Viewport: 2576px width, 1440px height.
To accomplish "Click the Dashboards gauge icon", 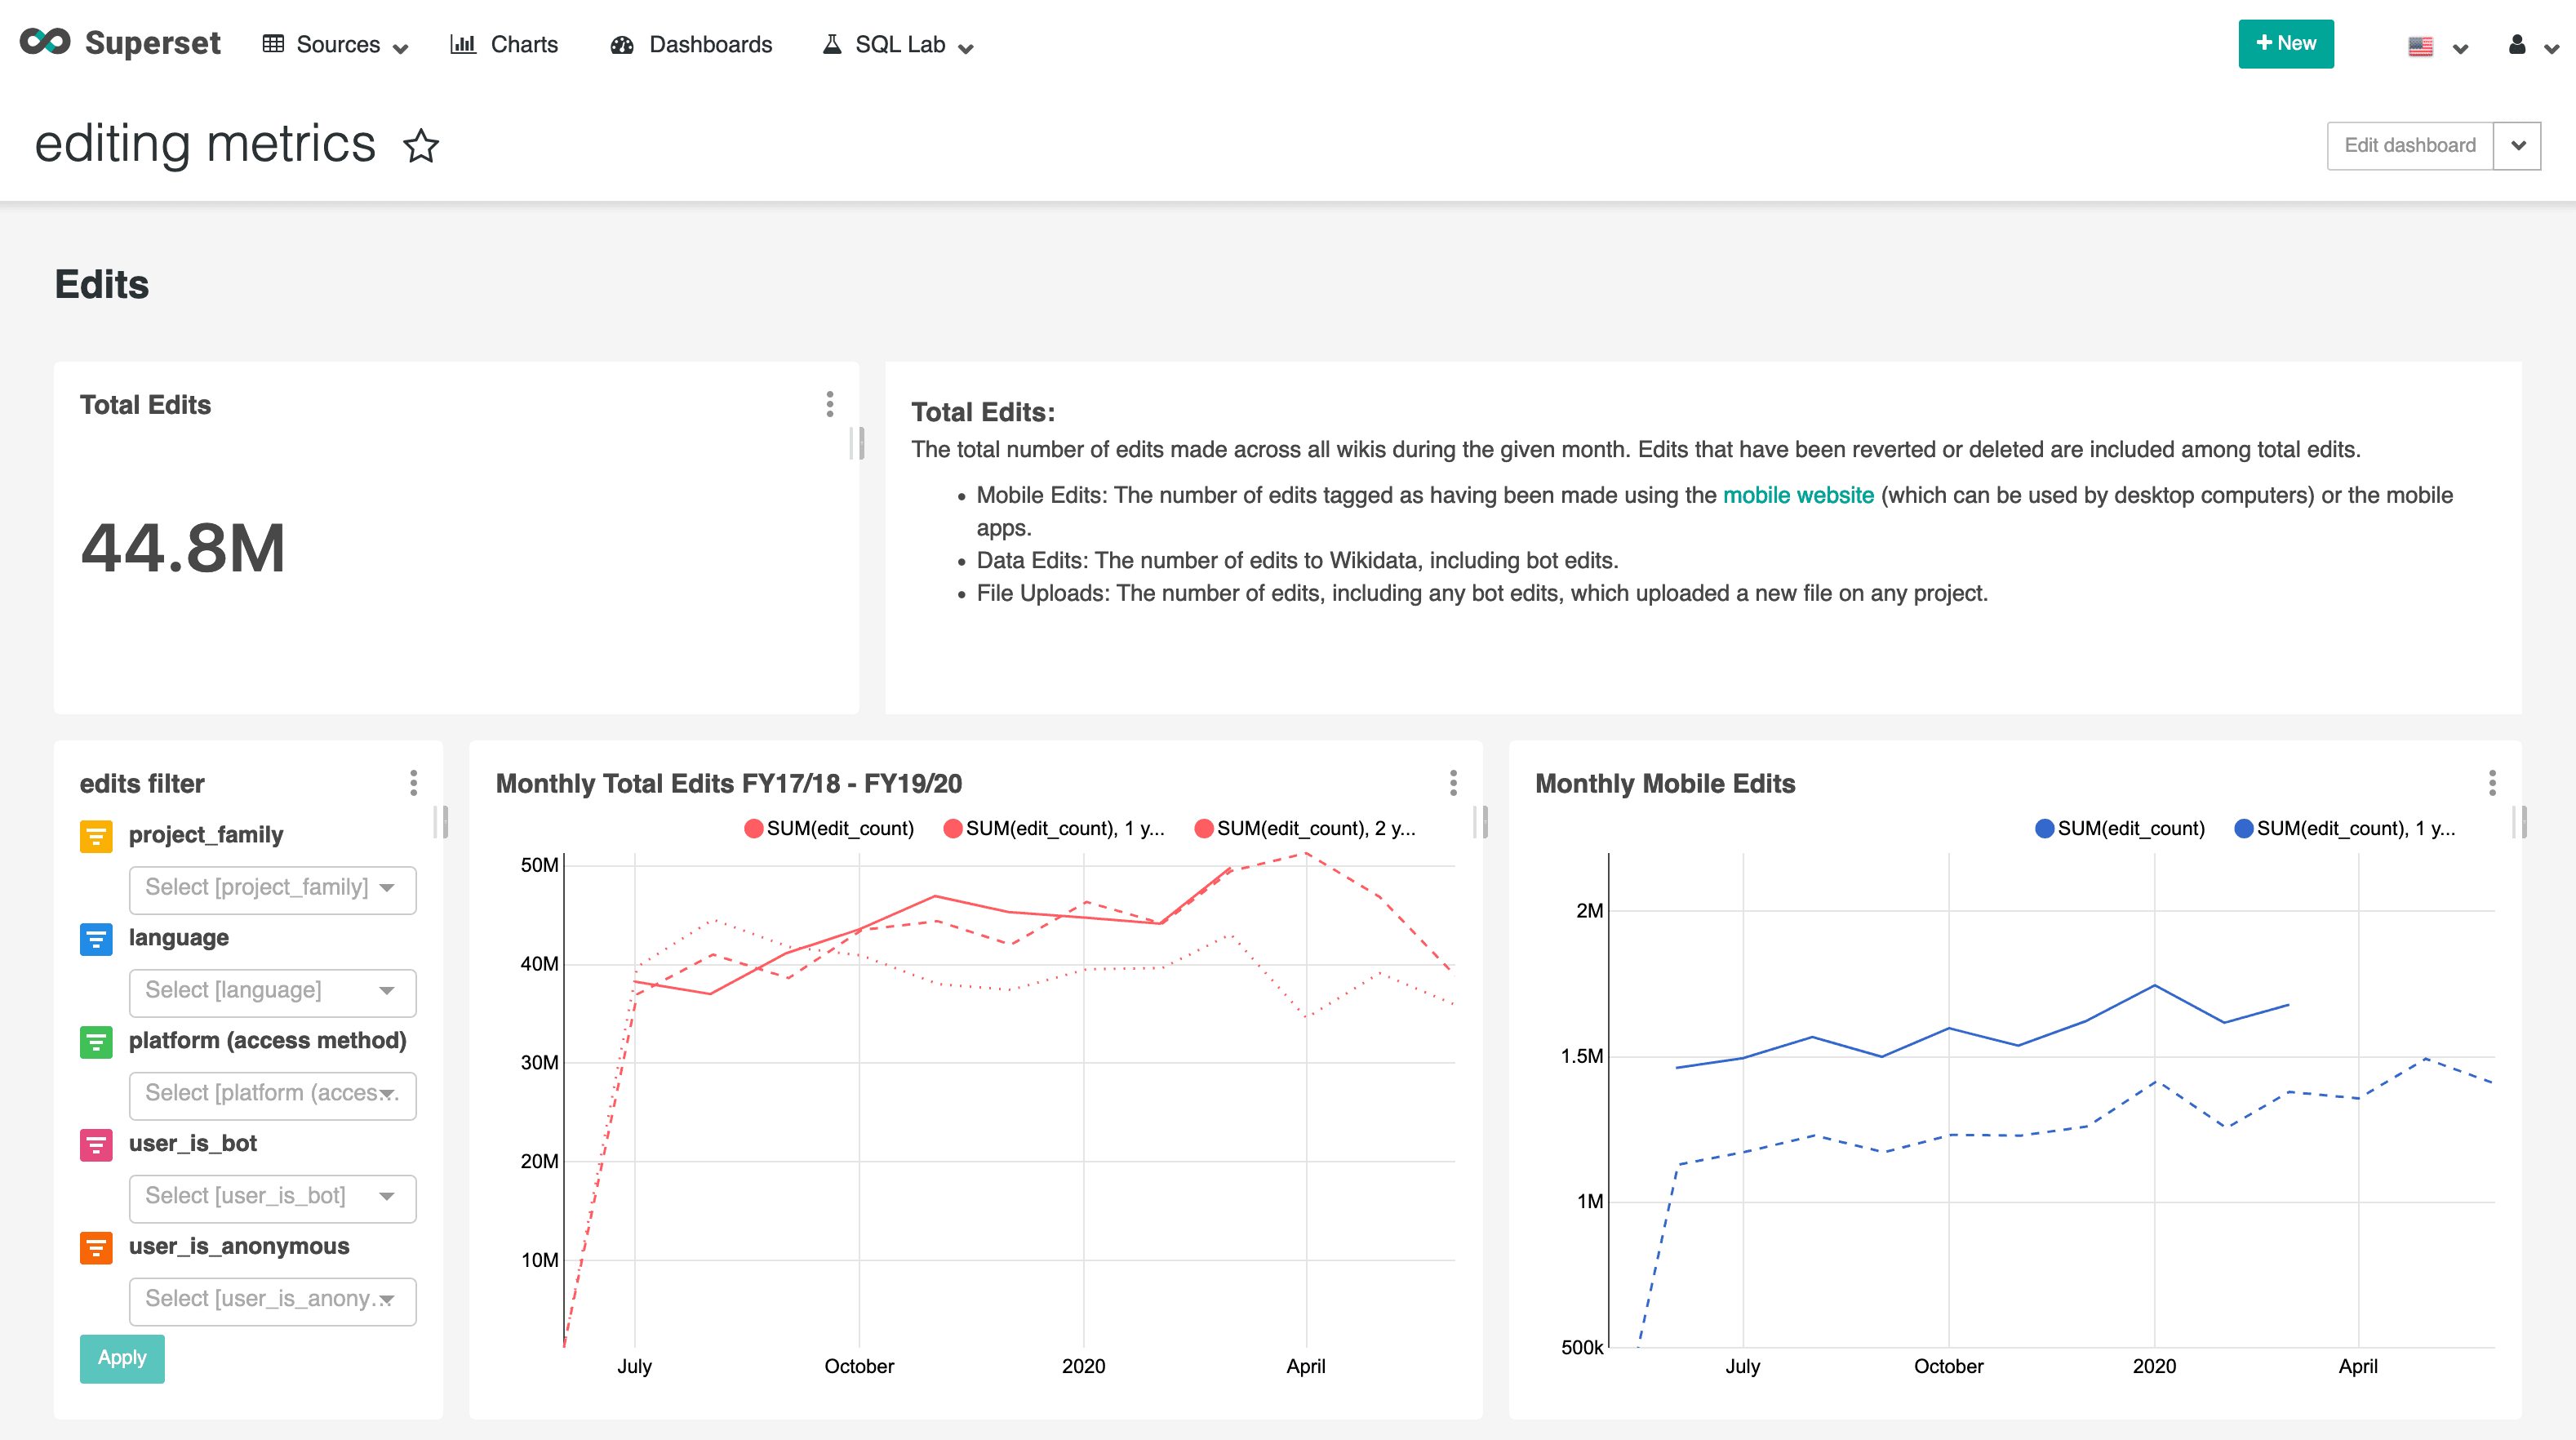I will point(621,44).
